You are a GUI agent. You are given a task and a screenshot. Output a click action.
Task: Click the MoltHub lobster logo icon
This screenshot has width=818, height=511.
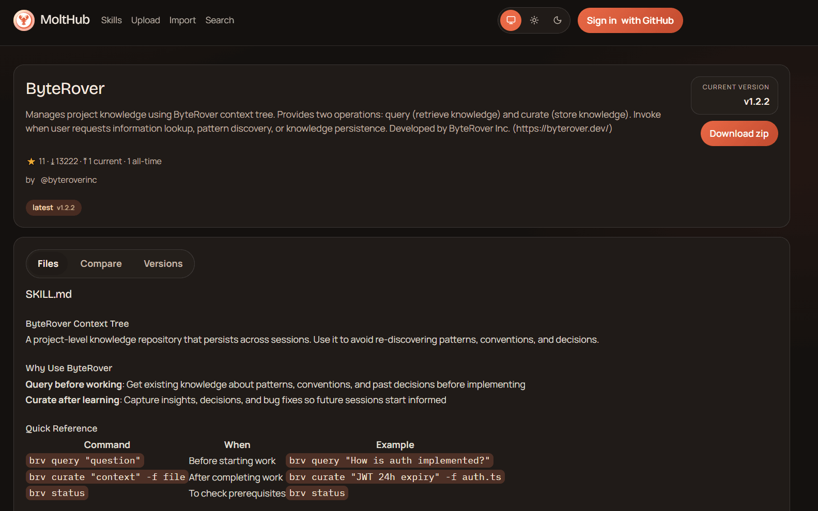point(24,20)
